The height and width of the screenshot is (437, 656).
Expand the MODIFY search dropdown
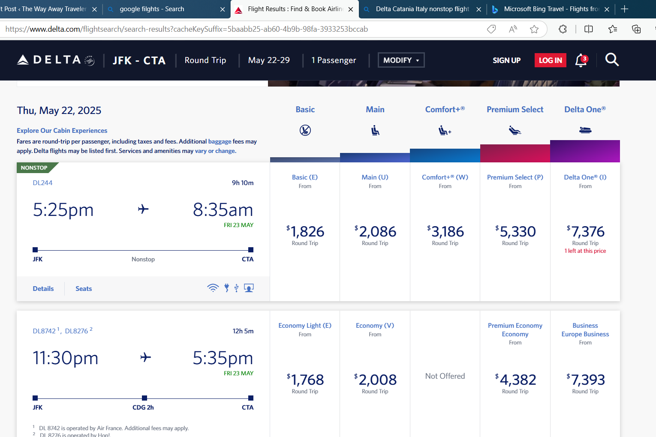click(x=401, y=60)
